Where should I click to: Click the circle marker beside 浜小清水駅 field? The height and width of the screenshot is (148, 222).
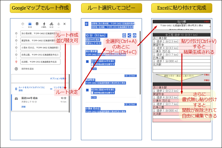pos(16,33)
